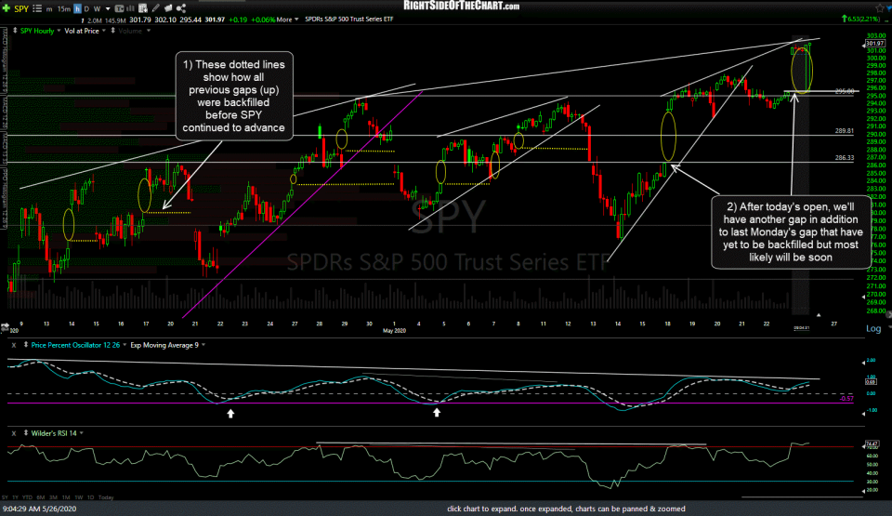Open the text note tool icon
892x516 pixels.
click(120, 8)
